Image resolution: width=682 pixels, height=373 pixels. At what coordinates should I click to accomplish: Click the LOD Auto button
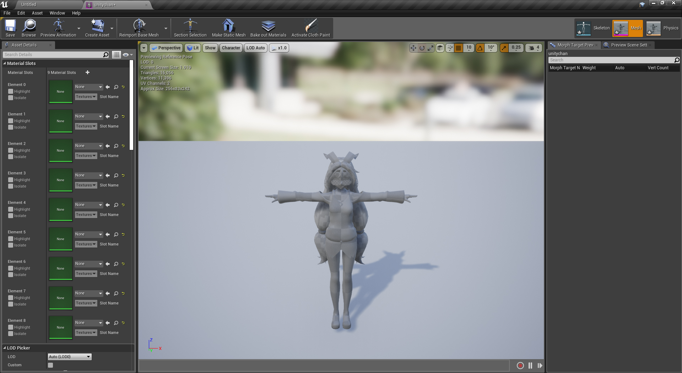click(x=256, y=48)
